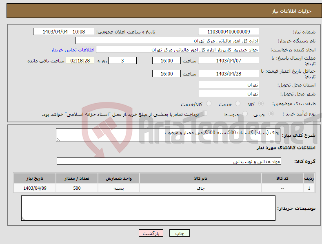Click the نام دستگاه خریدار field
Image resolution: width=322 pixels, height=244 pixels.
[167, 41]
